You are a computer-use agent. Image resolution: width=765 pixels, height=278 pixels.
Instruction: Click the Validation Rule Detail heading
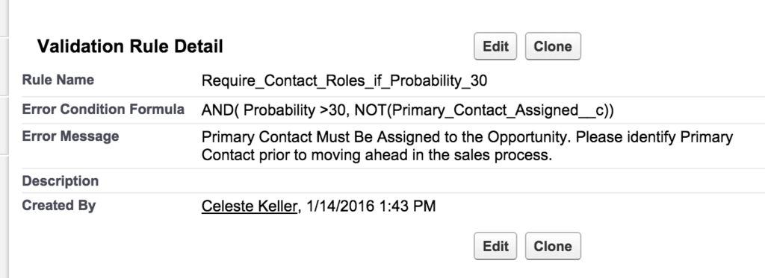[x=130, y=46]
